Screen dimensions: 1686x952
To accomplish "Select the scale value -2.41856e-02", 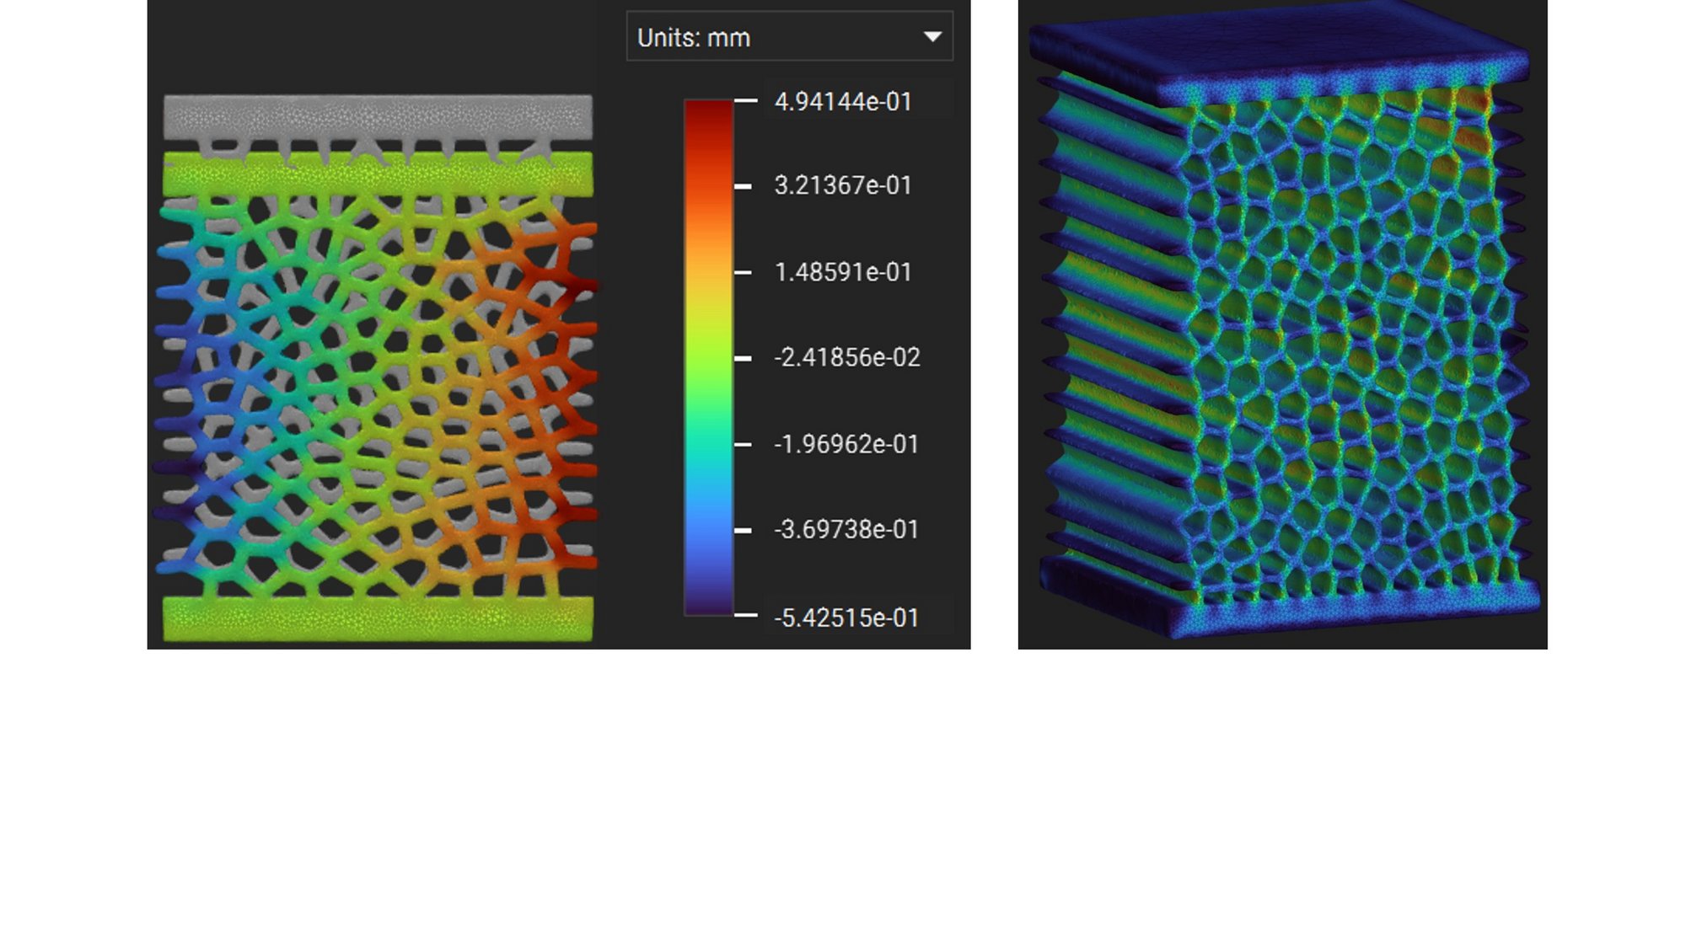I will 846,357.
